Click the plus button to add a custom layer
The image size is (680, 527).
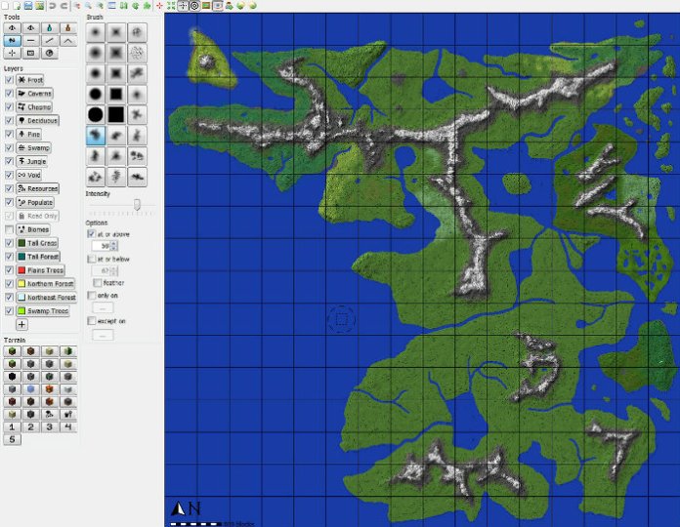[21, 324]
